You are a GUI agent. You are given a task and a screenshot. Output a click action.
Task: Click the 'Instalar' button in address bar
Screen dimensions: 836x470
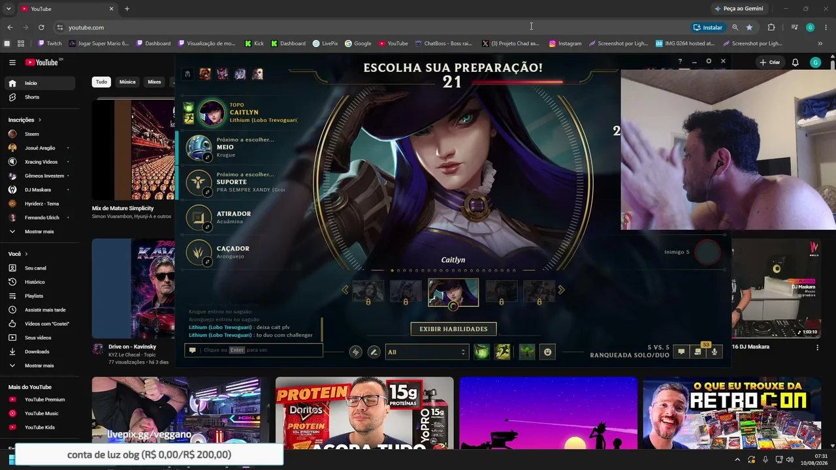click(708, 27)
